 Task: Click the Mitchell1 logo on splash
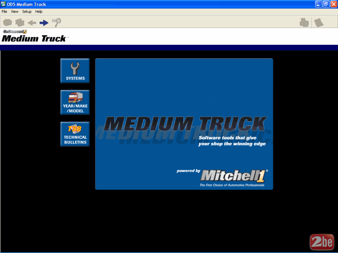tap(234, 176)
